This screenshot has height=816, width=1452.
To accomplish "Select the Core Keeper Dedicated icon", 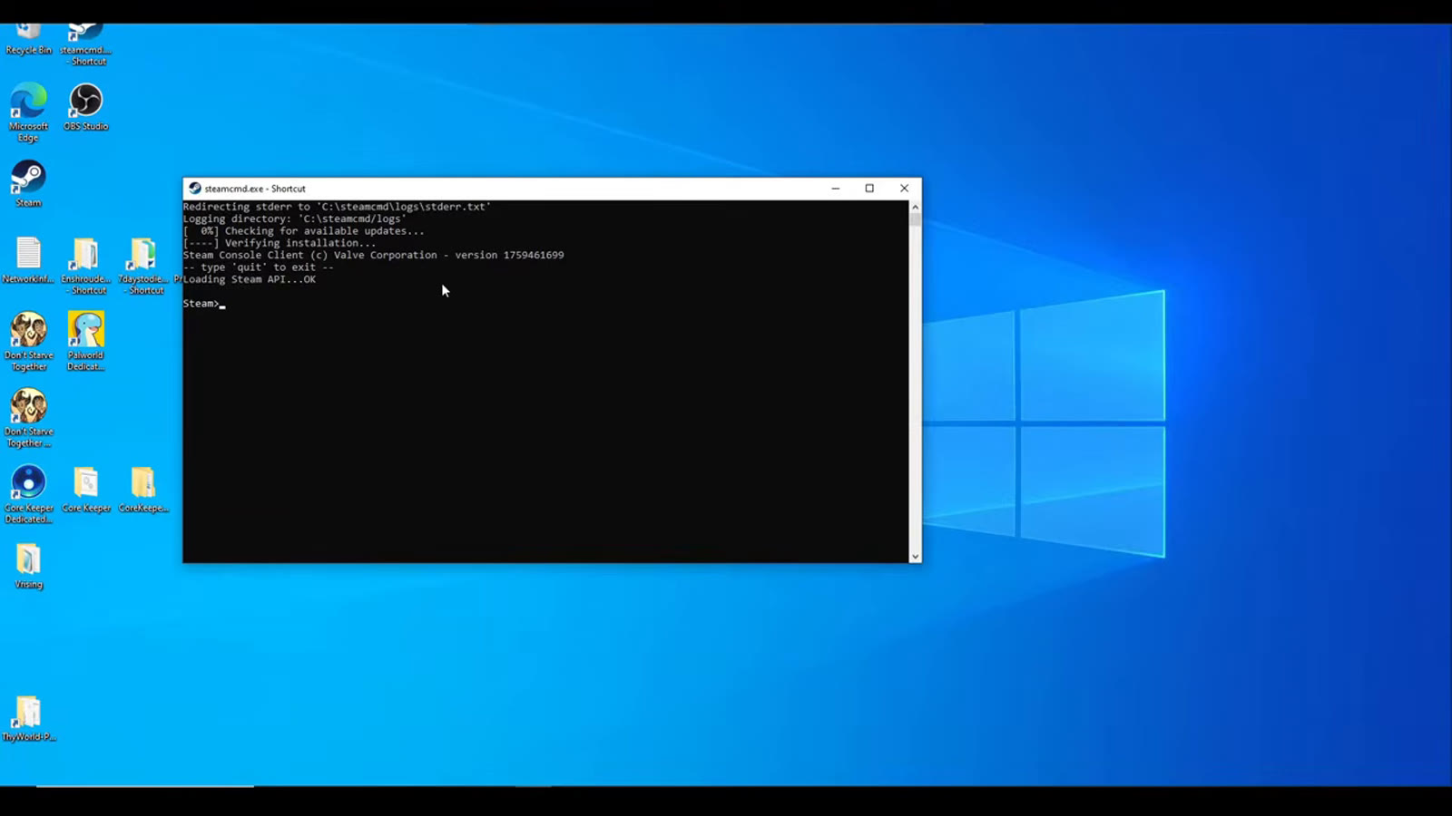I will (x=28, y=494).
